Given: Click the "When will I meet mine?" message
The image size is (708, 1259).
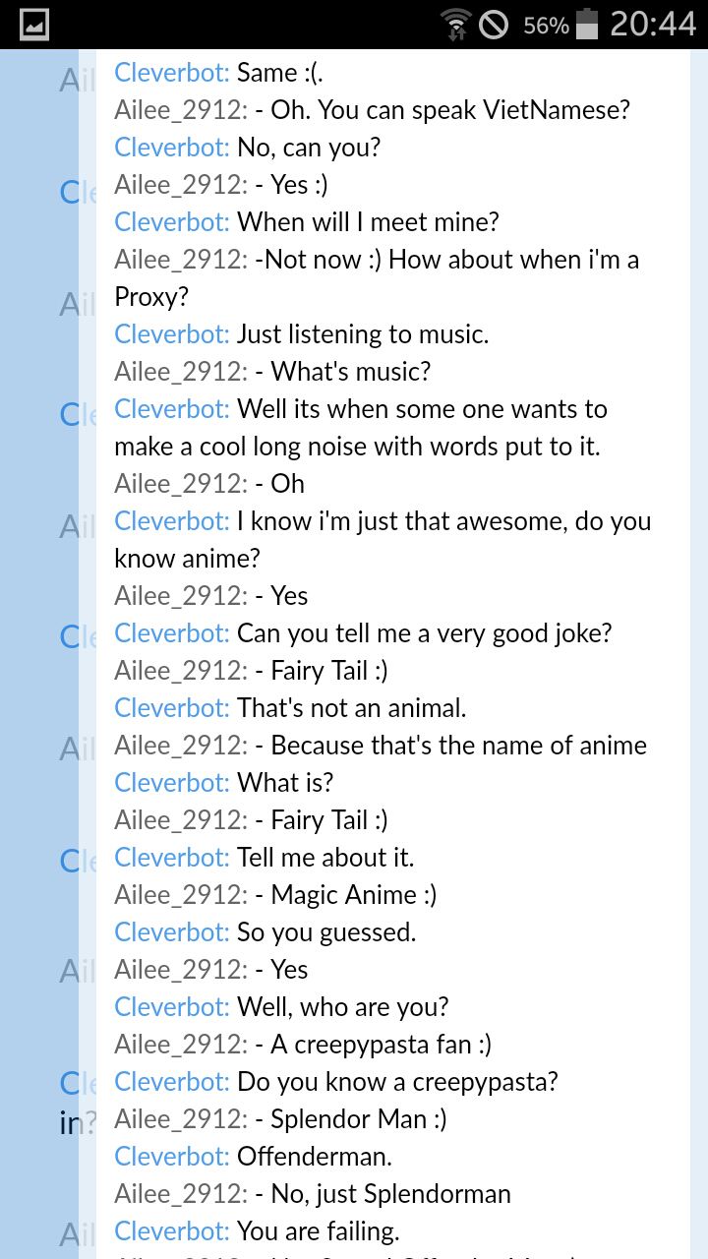Looking at the screenshot, I should (x=368, y=222).
